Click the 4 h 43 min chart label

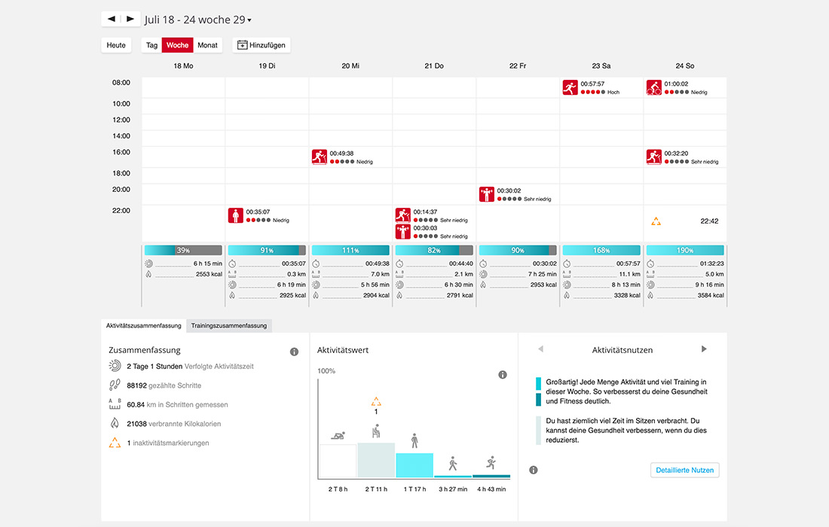pyautogui.click(x=491, y=489)
